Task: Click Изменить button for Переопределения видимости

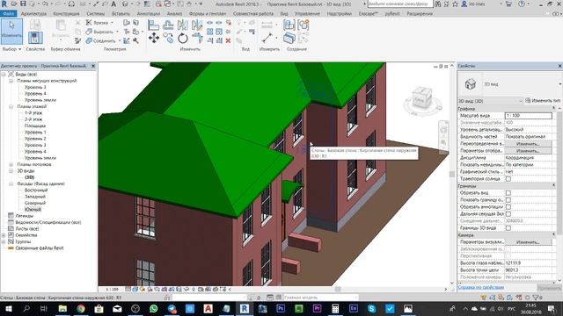Action: point(528,144)
